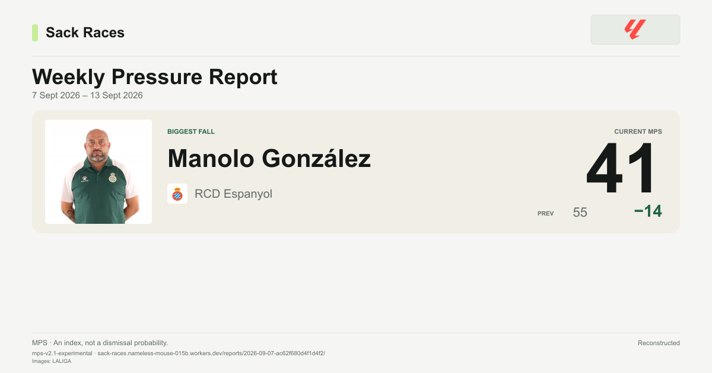Click the RCD Espanyol team name

tap(233, 194)
